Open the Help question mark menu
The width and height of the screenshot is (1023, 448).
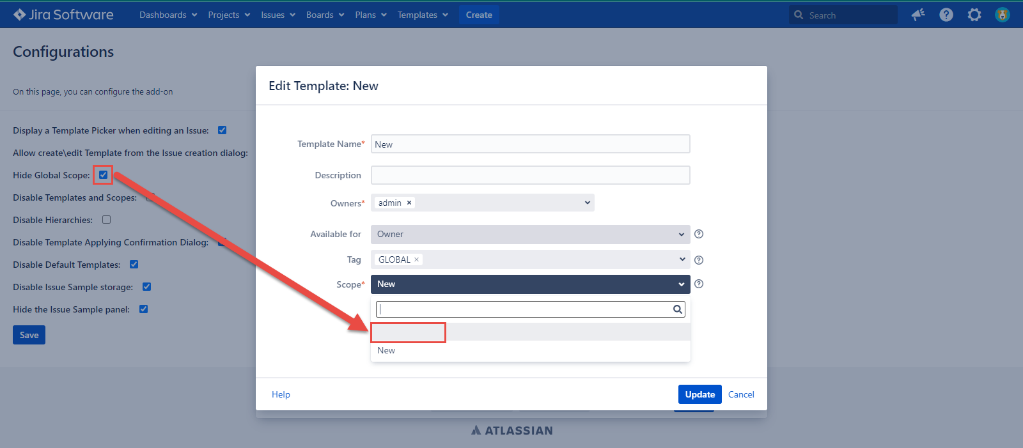[946, 15]
